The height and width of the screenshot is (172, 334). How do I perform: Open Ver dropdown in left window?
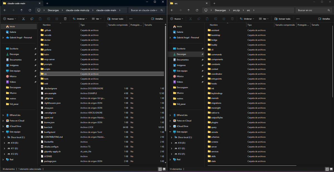(x=97, y=19)
